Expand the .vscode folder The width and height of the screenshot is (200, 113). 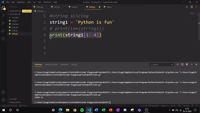[15, 18]
